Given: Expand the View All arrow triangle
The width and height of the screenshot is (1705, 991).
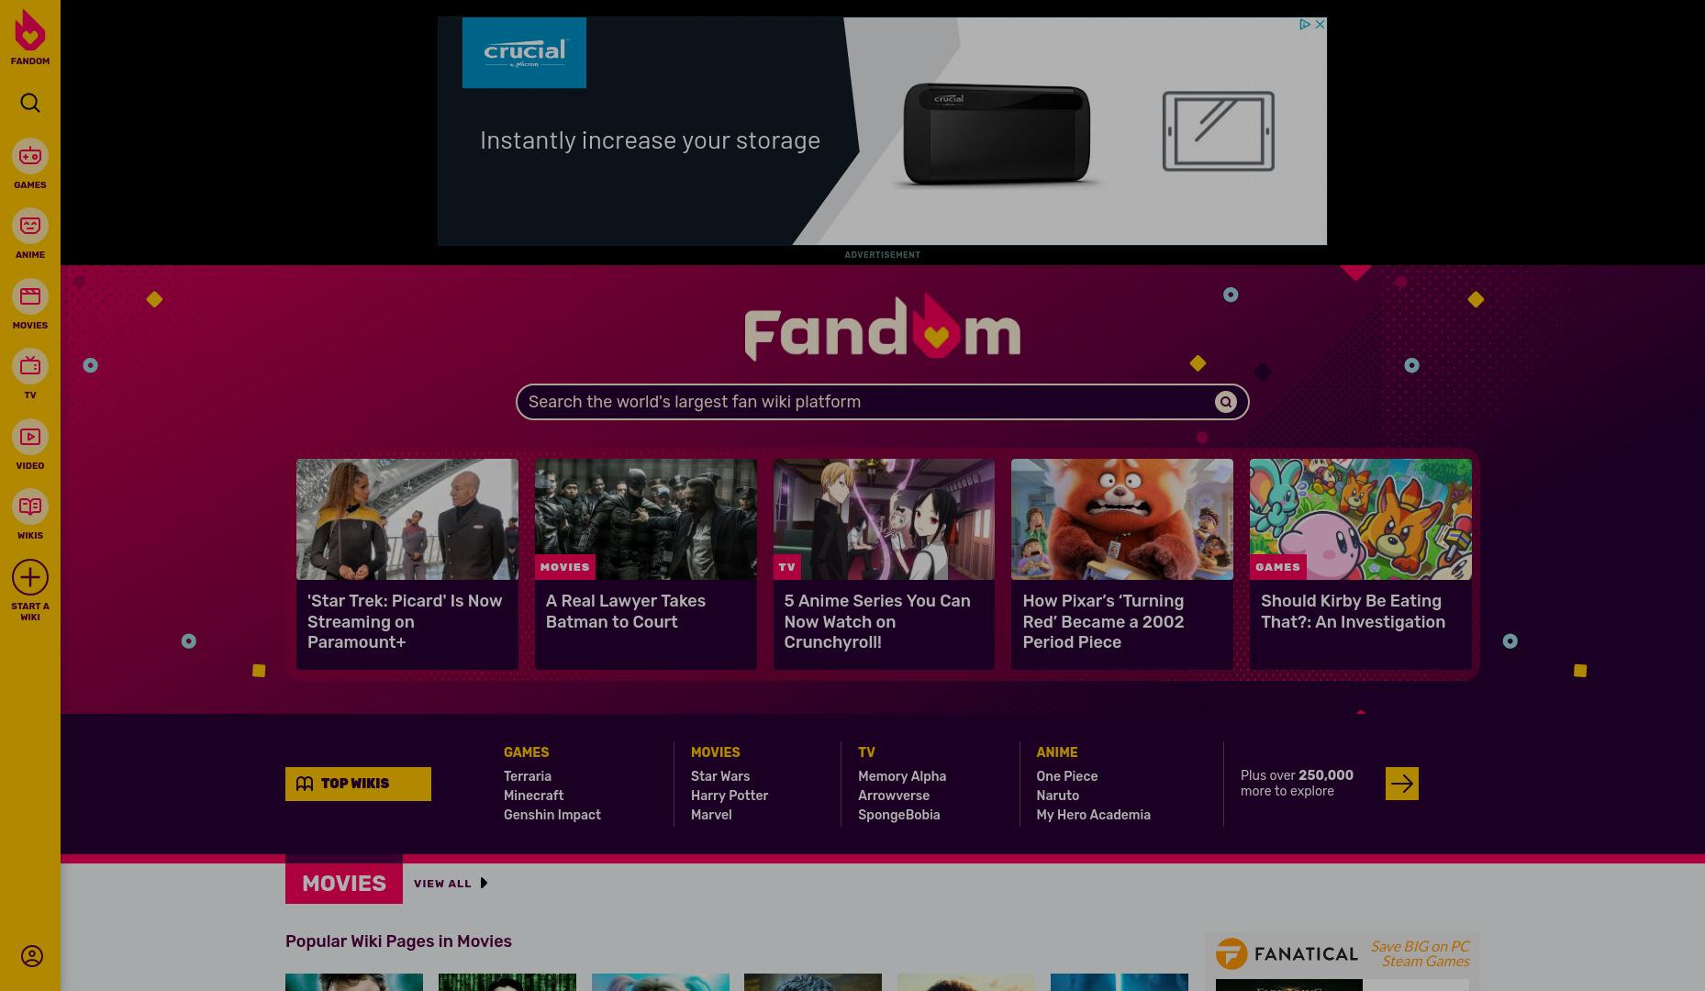Looking at the screenshot, I should (x=484, y=884).
